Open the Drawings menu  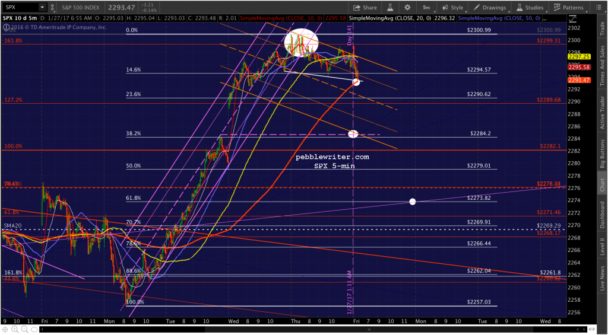[489, 7]
